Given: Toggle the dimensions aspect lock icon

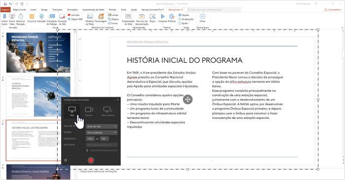Looking at the screenshot, I should [x=97, y=139].
